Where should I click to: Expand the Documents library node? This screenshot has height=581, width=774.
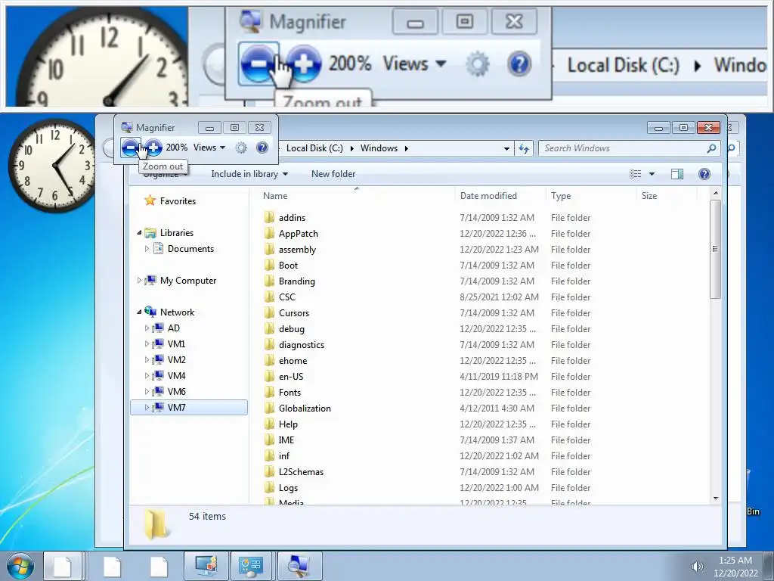tap(147, 248)
